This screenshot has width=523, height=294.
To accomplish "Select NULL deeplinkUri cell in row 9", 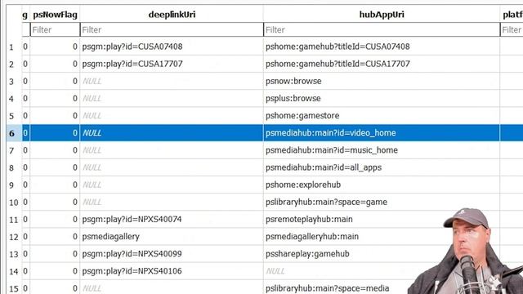I will pos(172,185).
